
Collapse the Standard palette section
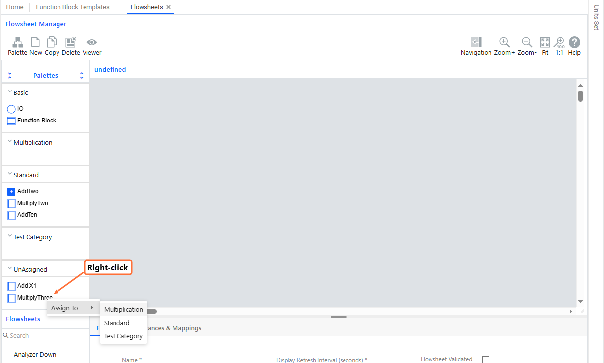10,174
